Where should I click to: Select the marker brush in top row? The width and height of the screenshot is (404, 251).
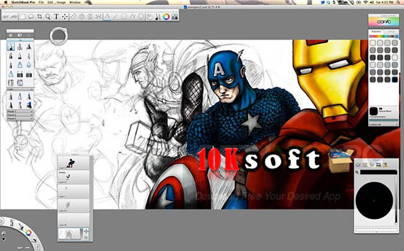click(29, 47)
